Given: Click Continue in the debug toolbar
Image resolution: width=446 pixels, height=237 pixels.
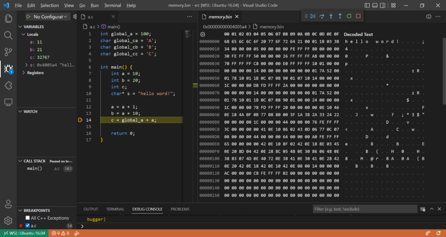Looking at the screenshot, I should [313, 16].
